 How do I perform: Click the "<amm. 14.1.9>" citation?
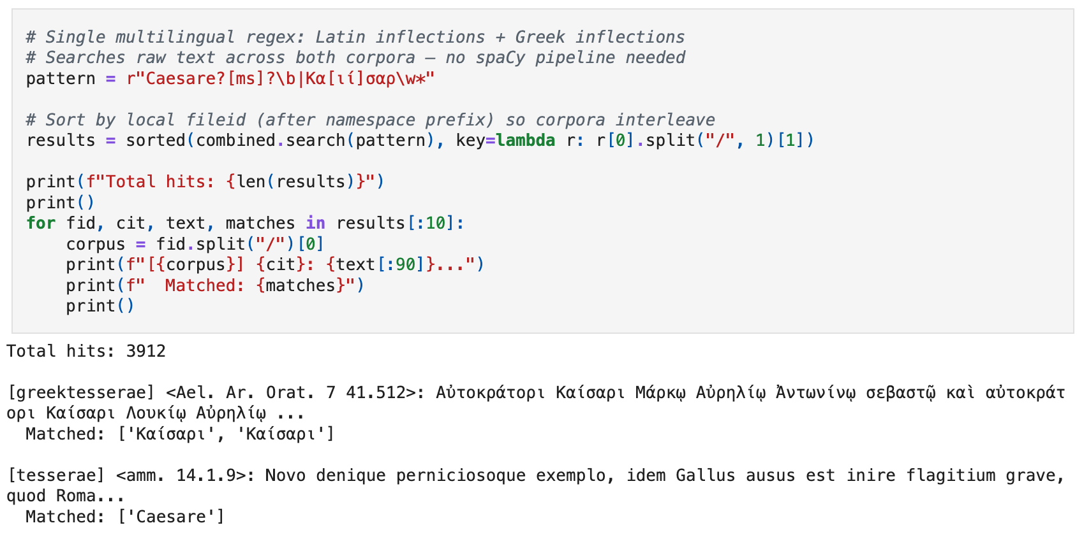click(181, 475)
